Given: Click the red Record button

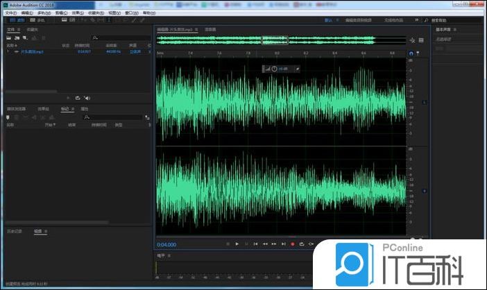Looking at the screenshot, I should click(293, 244).
